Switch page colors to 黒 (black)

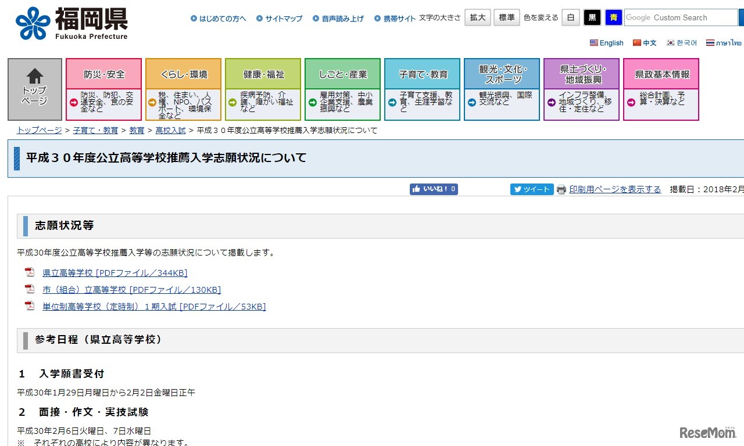[592, 17]
